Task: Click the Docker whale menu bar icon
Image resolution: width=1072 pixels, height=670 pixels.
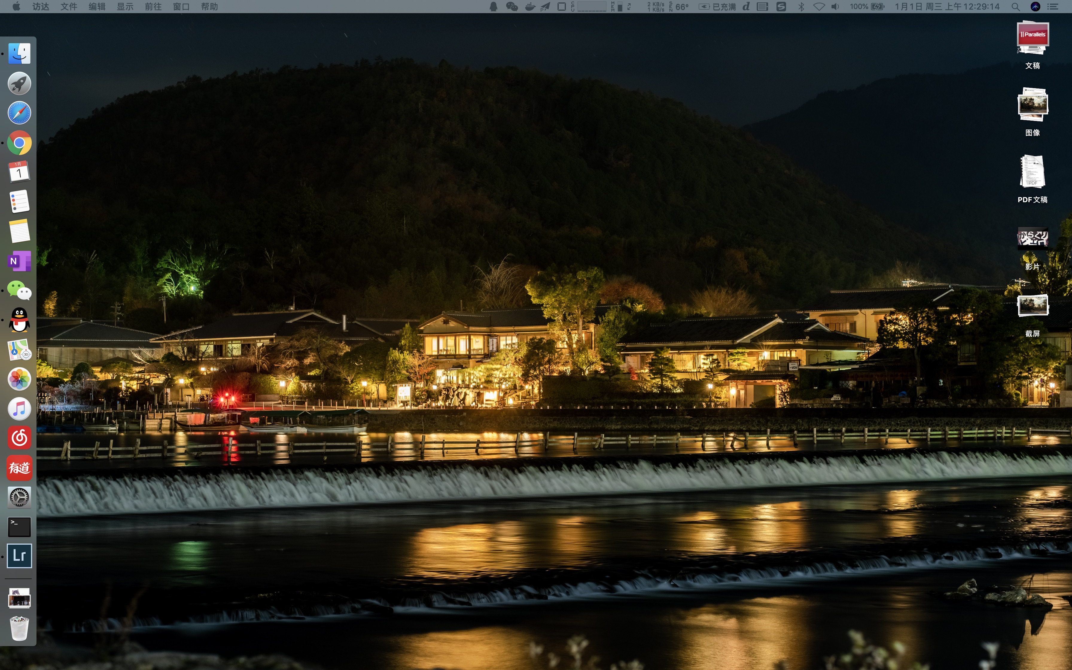Action: [x=530, y=7]
